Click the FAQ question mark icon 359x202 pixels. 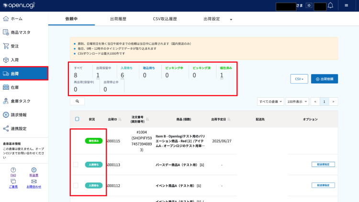[13, 170]
